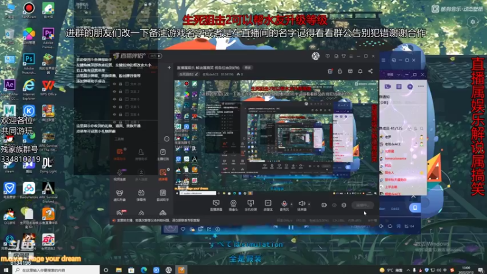The image size is (487, 274).
Task: Open the playlist queue in music player
Action: coord(409,227)
